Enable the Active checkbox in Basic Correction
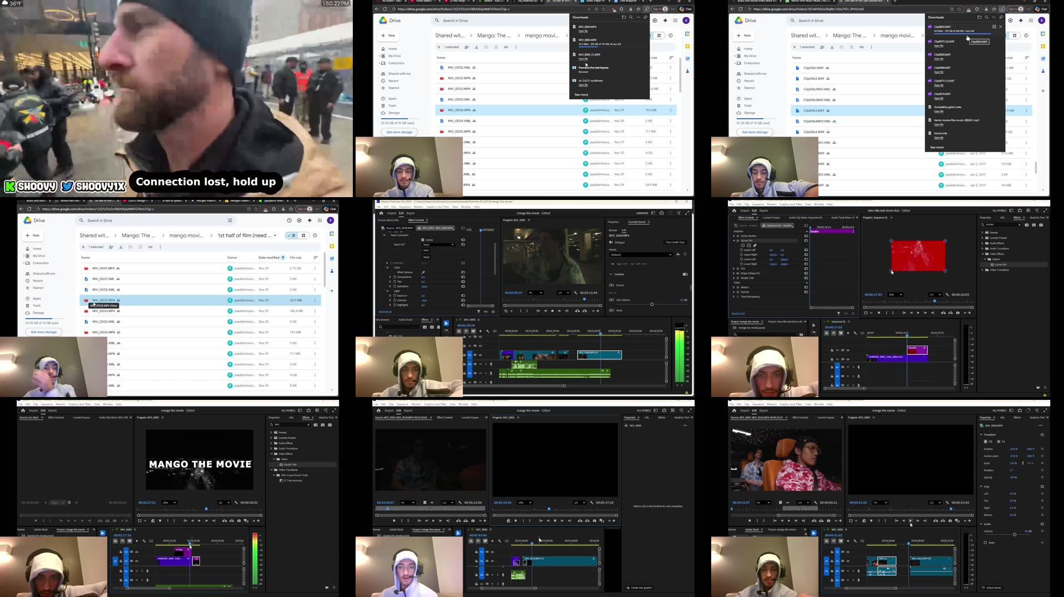 pos(423,240)
